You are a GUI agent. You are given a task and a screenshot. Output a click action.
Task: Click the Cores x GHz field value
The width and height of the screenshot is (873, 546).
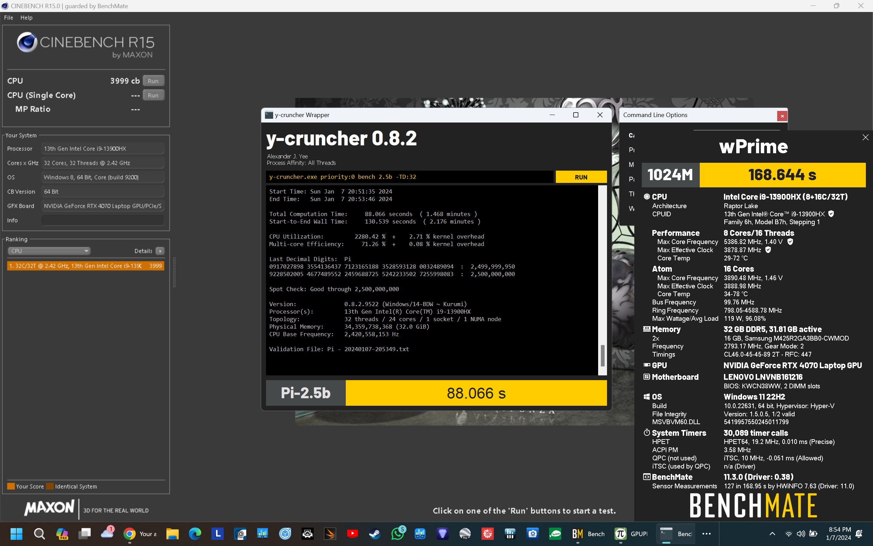click(103, 163)
